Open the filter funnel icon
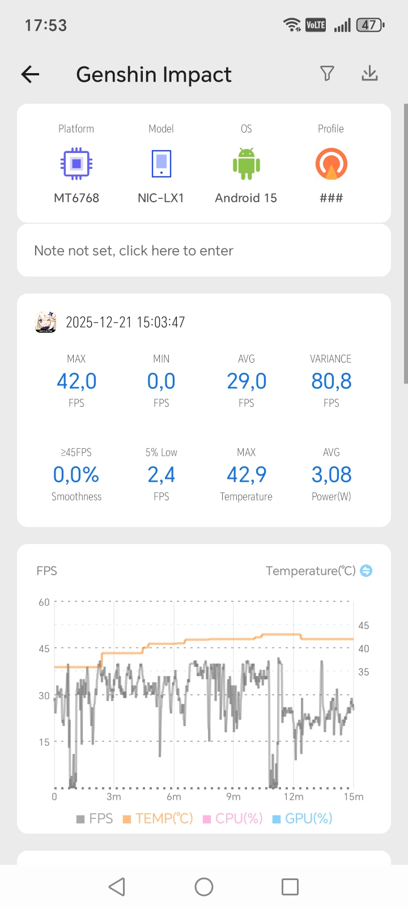Screen dimensions: 408x909 tap(327, 73)
